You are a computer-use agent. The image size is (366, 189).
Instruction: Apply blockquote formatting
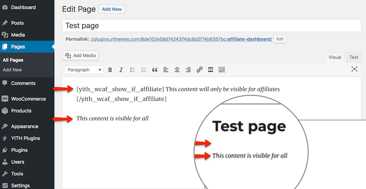coord(155,70)
